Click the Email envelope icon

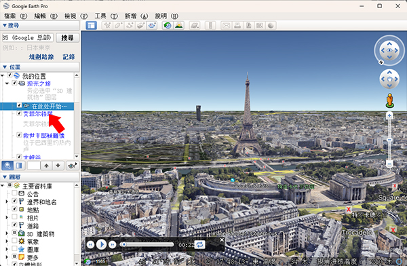pyautogui.click(x=227, y=26)
